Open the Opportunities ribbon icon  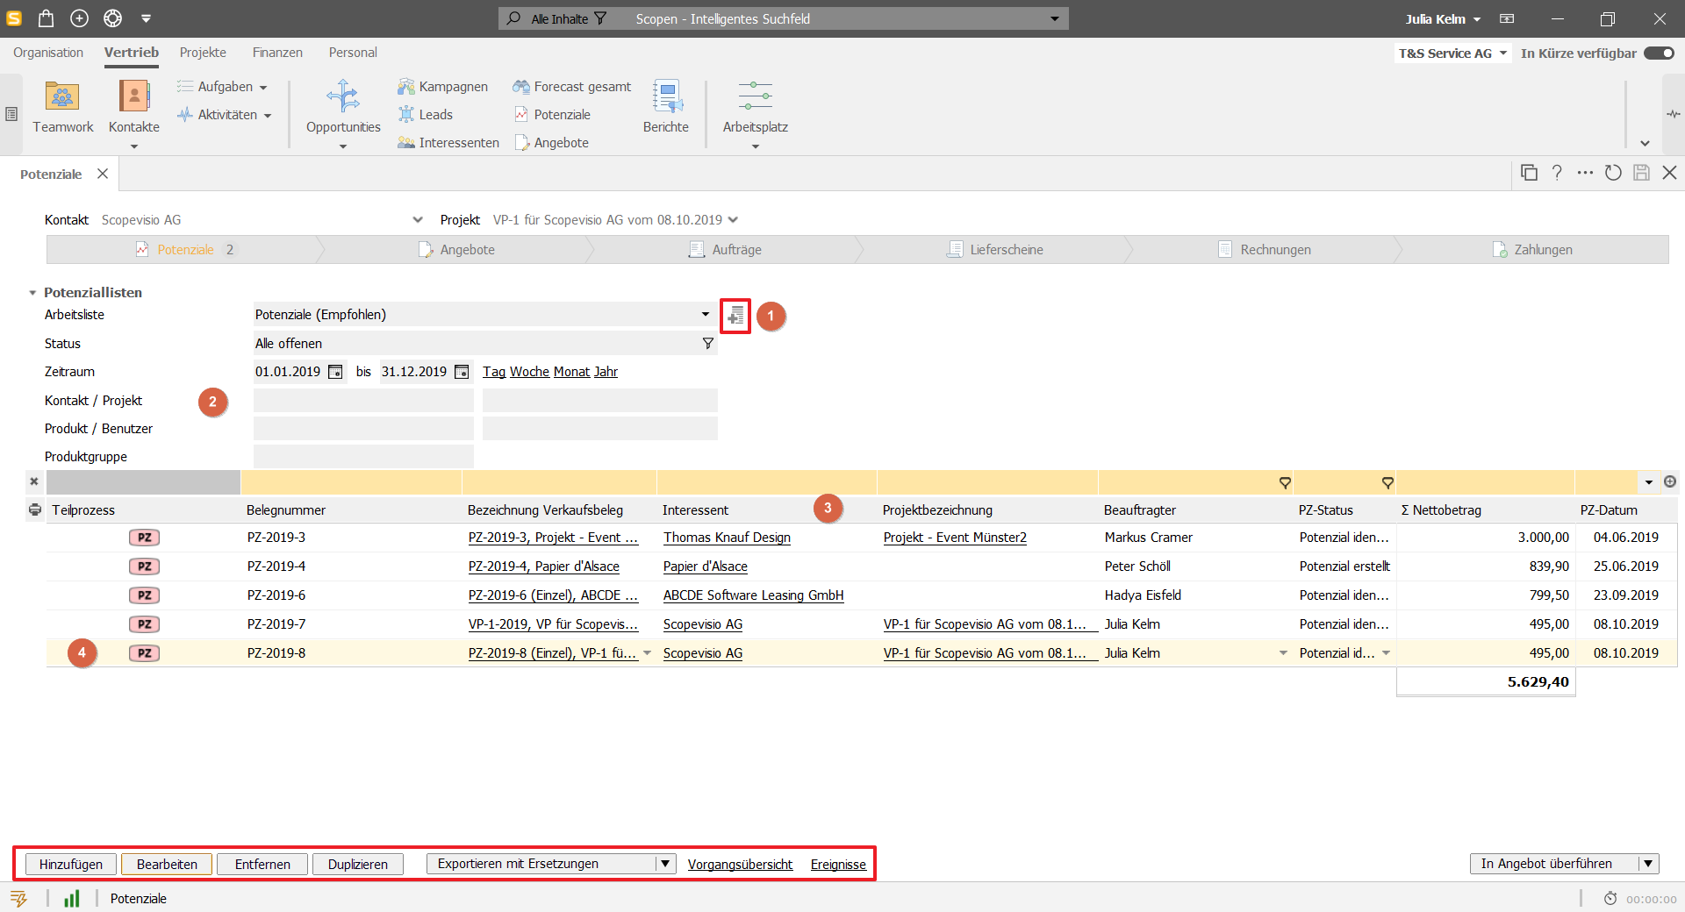[343, 107]
